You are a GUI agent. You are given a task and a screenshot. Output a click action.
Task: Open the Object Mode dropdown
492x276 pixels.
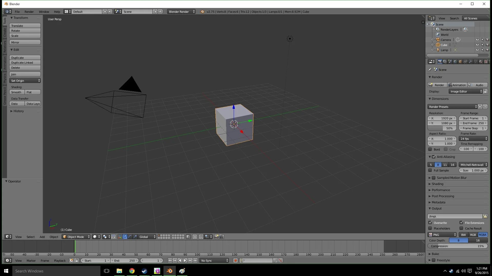[76, 237]
